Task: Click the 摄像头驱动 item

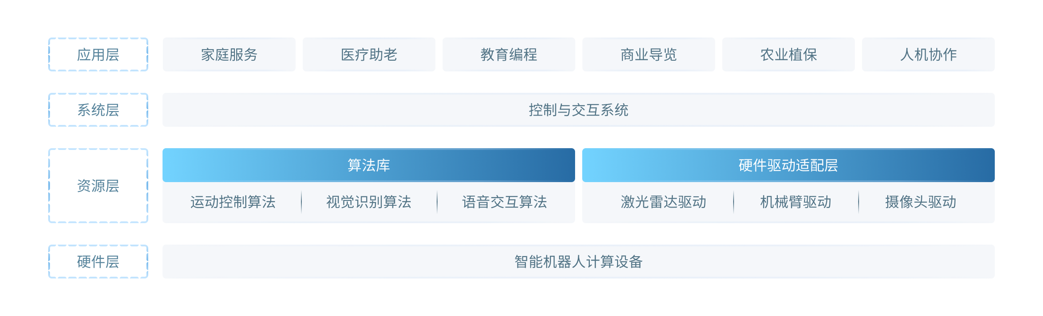Action: click(x=921, y=202)
